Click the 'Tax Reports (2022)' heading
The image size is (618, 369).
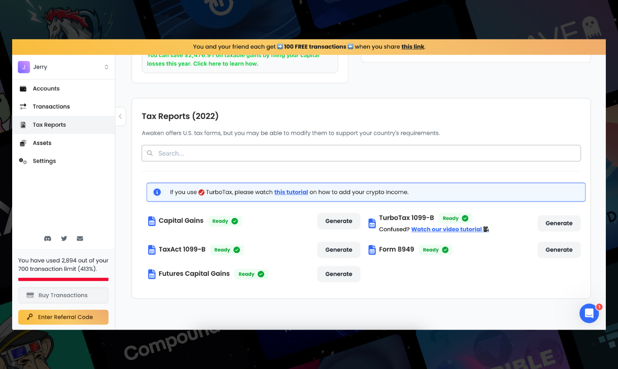click(180, 116)
